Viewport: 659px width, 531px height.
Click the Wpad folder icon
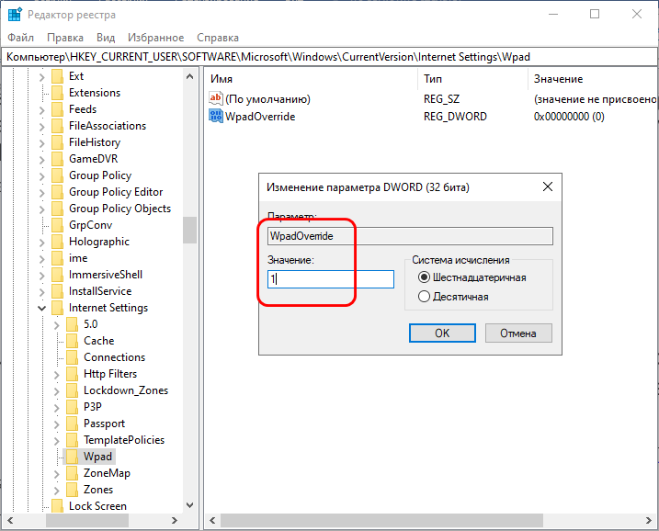(x=73, y=457)
